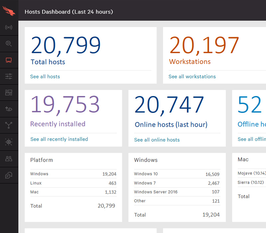The width and height of the screenshot is (266, 233).
Task: Click the Windows row in Platform table
Action: click(73, 174)
